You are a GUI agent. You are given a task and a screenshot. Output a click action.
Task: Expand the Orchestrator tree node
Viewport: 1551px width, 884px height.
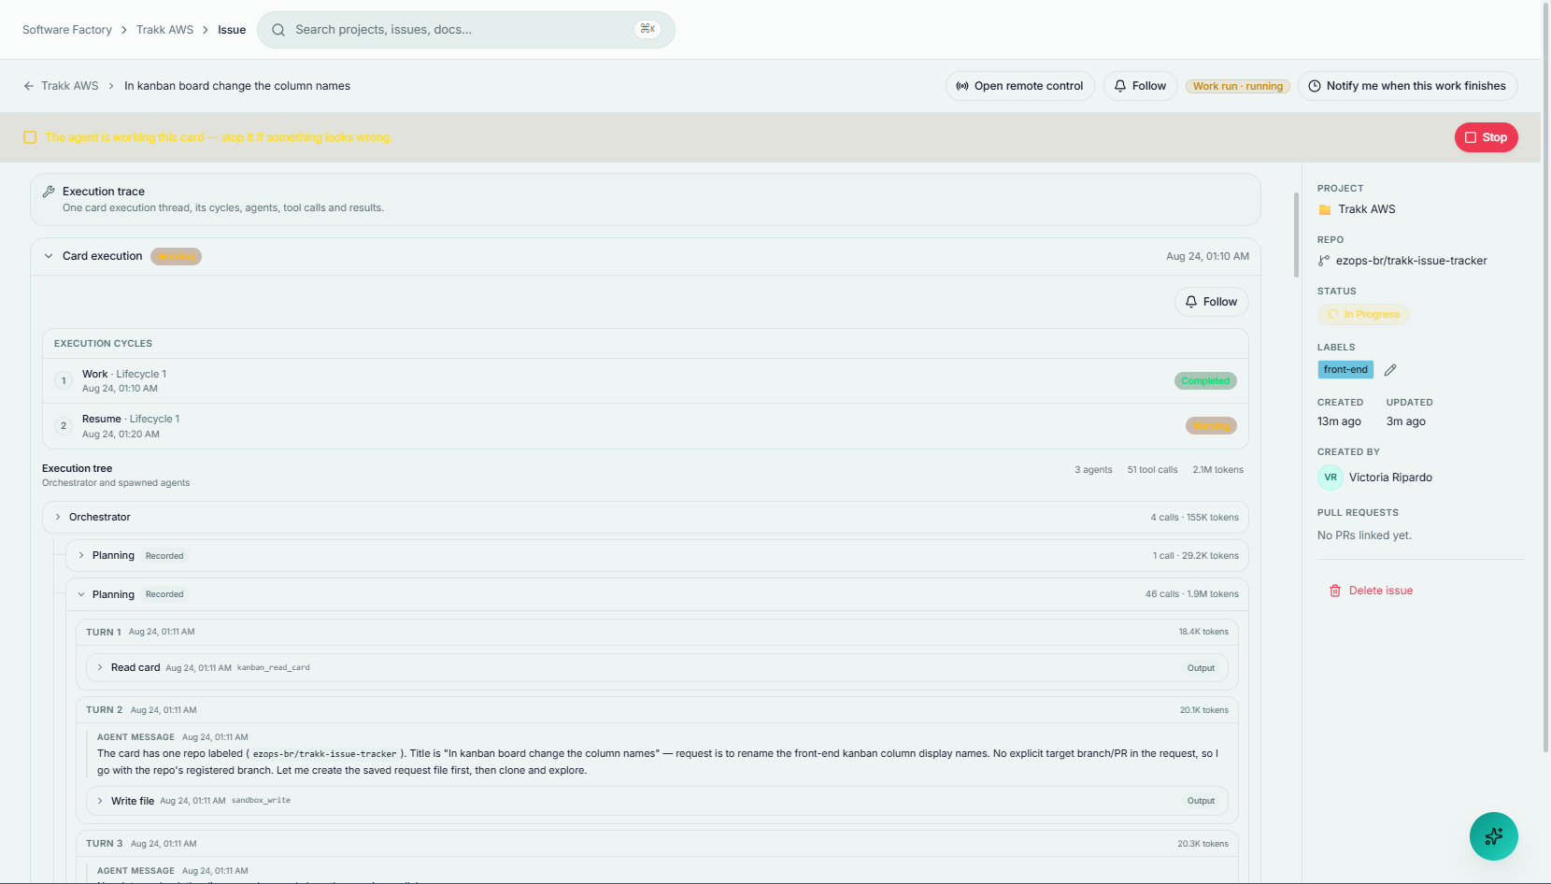[58, 517]
